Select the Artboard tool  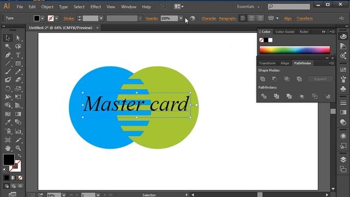pos(8,140)
